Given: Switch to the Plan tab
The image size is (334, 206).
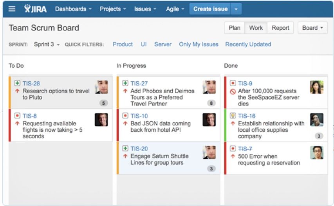Looking at the screenshot, I should click(234, 28).
